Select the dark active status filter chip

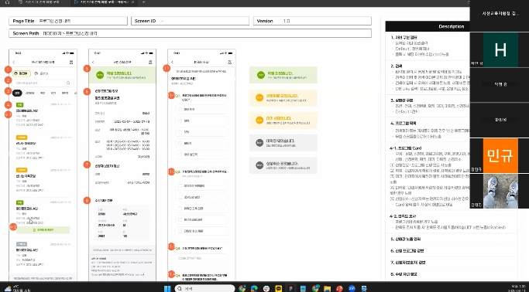click(17, 93)
